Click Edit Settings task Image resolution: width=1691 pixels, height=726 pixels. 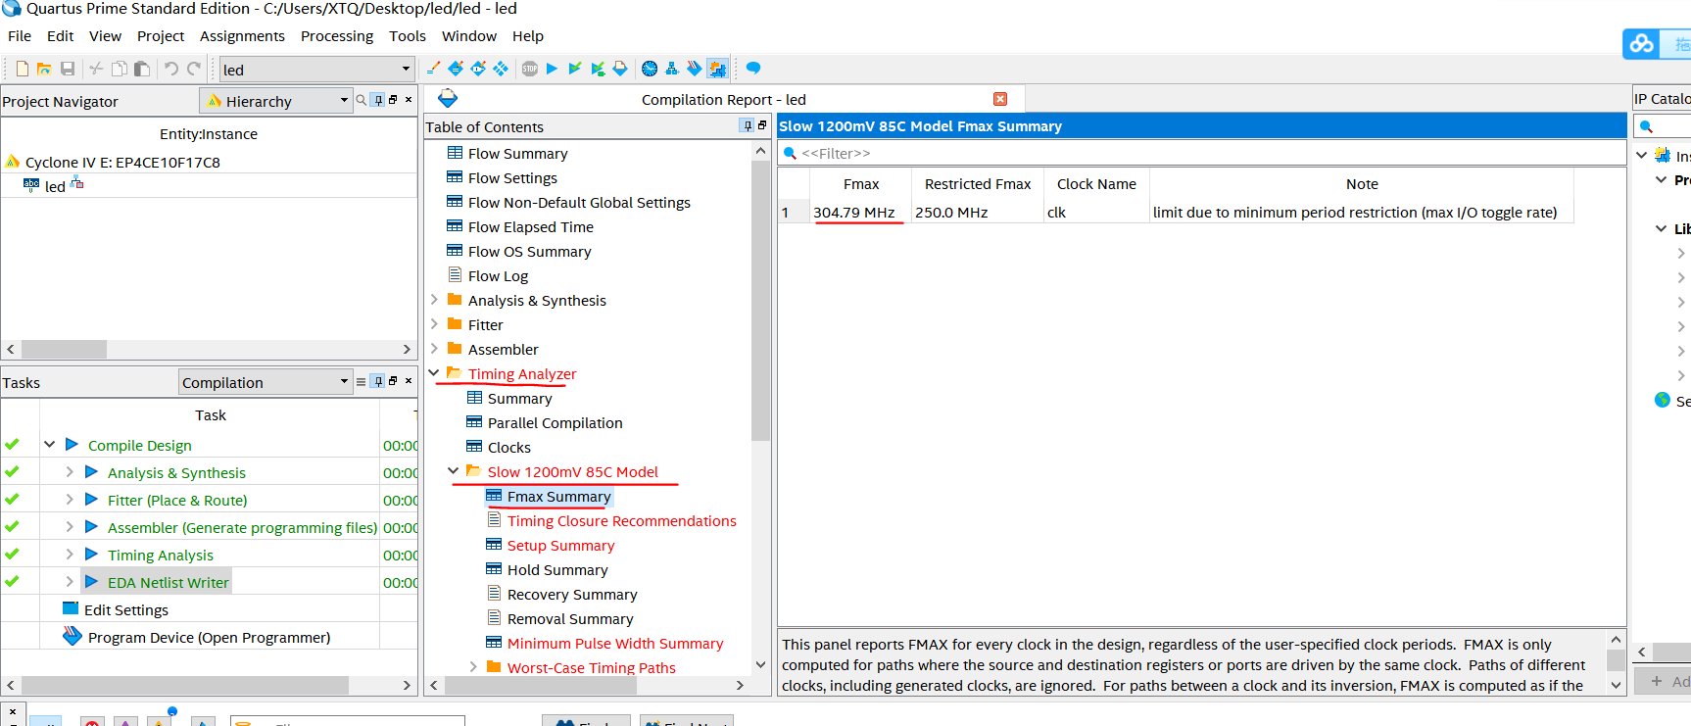coord(126,609)
